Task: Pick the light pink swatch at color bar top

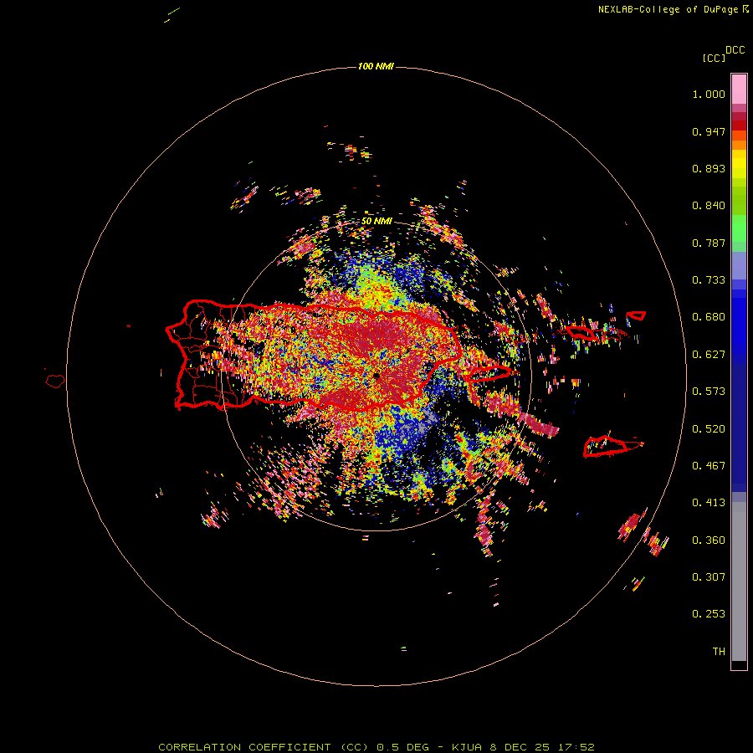Action: (739, 90)
